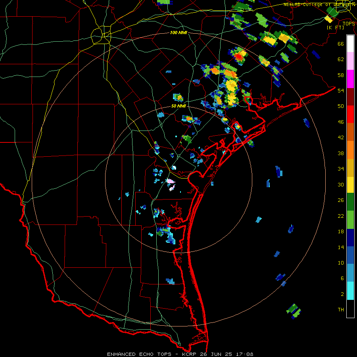Click the '26' legend value
The image size is (357, 357).
point(341,200)
